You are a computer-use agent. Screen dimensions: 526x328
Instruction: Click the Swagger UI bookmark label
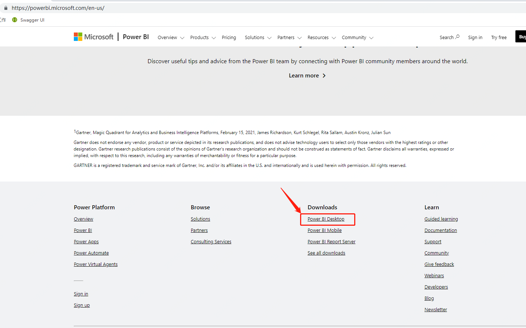[x=32, y=20]
